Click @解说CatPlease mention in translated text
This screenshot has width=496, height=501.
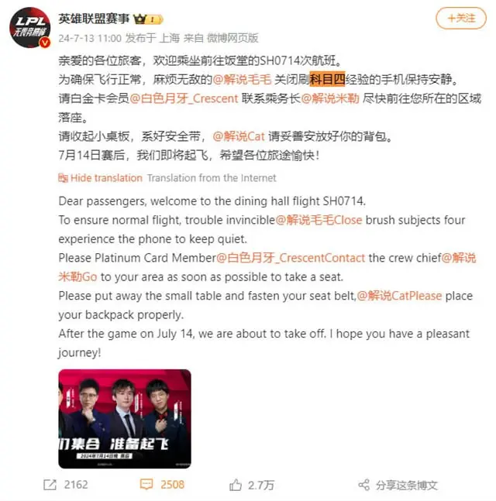pyautogui.click(x=399, y=296)
